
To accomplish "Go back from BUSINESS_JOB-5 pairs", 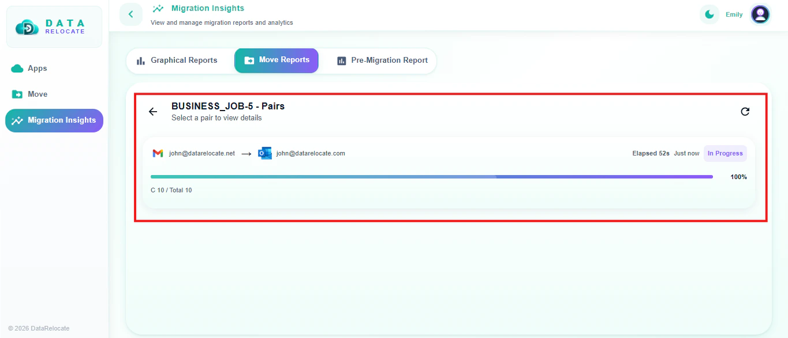I will [x=153, y=112].
